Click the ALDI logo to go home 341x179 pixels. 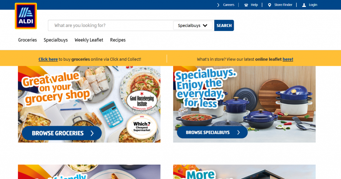click(26, 16)
